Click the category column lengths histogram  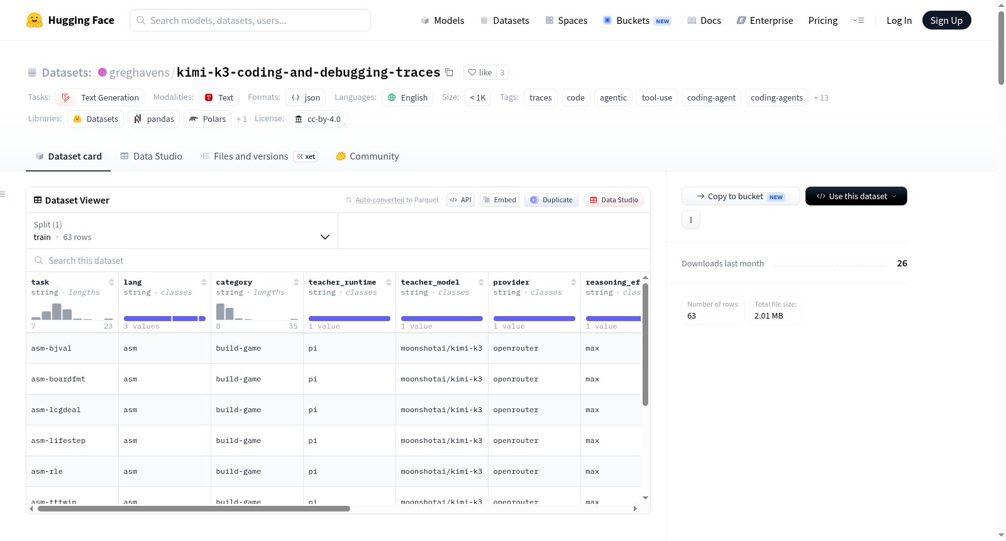(x=257, y=311)
